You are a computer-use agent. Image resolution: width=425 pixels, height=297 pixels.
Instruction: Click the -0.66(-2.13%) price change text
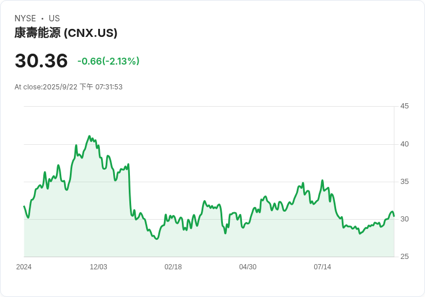click(109, 61)
